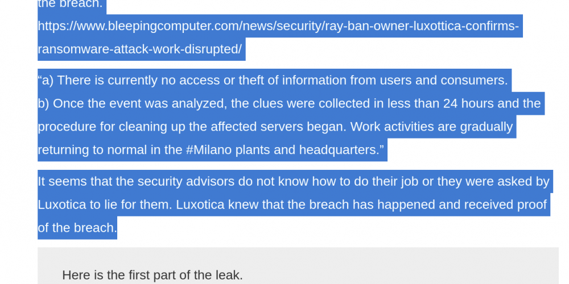The width and height of the screenshot is (569, 284).
Task: Click the "#Milano" hashtag text
Action: pos(209,149)
